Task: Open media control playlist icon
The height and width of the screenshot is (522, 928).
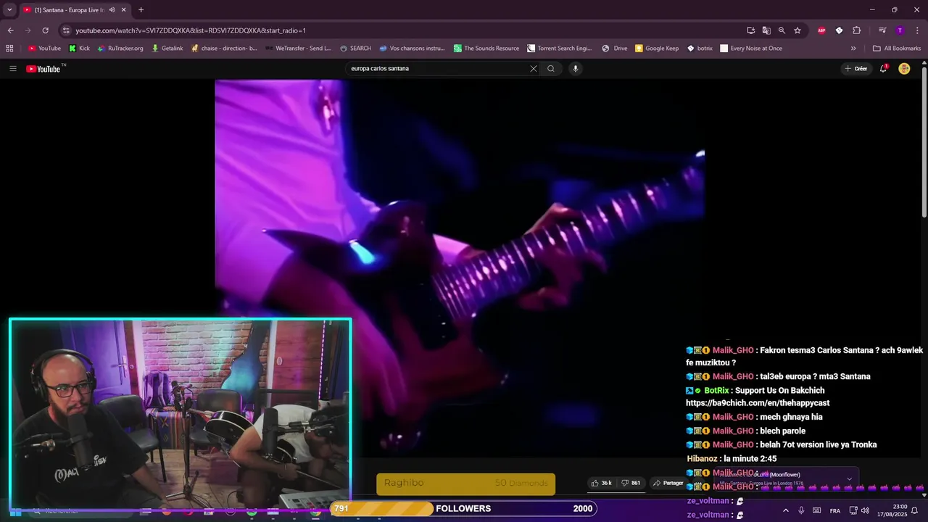Action: 882,30
